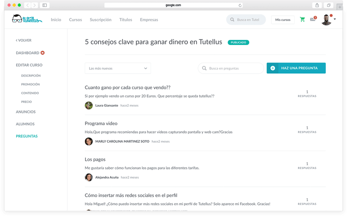Show all tabs overview button
This screenshot has width=347, height=216.
click(328, 5)
